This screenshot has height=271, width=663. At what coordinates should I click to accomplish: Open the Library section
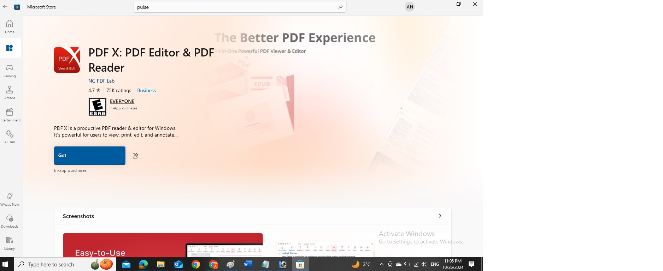[x=10, y=243]
